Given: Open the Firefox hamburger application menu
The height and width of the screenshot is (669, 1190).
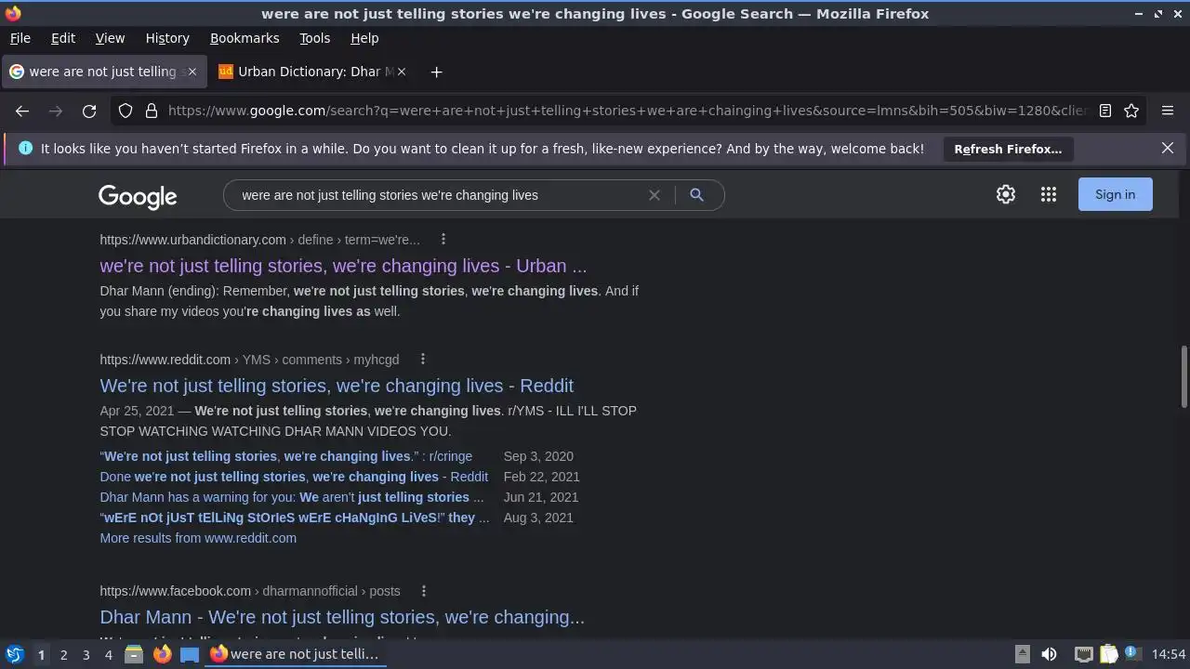Looking at the screenshot, I should pos(1168,111).
